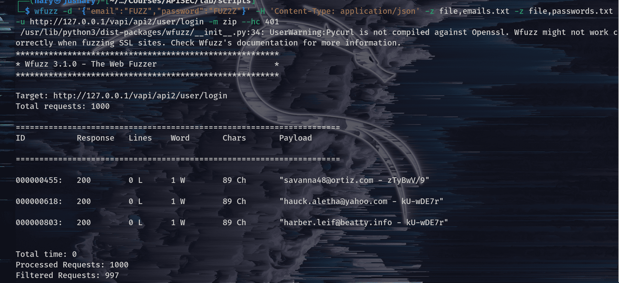Click 'Processed Requests: 1000' line
The height and width of the screenshot is (283, 619).
tap(72, 265)
